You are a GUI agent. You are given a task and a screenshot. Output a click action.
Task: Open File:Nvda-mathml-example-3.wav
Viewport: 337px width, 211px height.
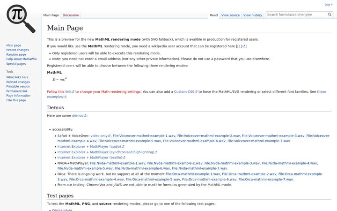point(232,163)
